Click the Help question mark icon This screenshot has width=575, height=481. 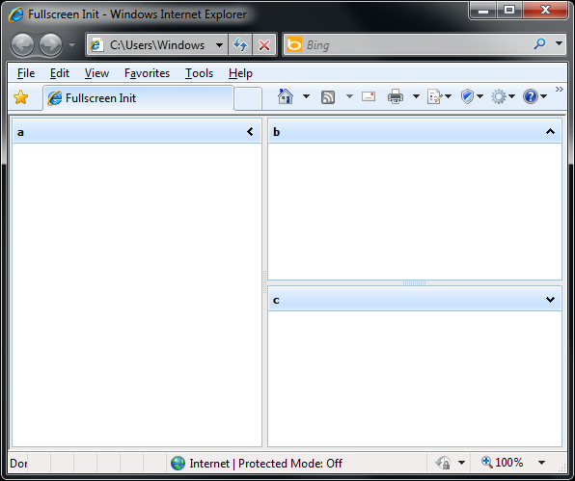(531, 96)
